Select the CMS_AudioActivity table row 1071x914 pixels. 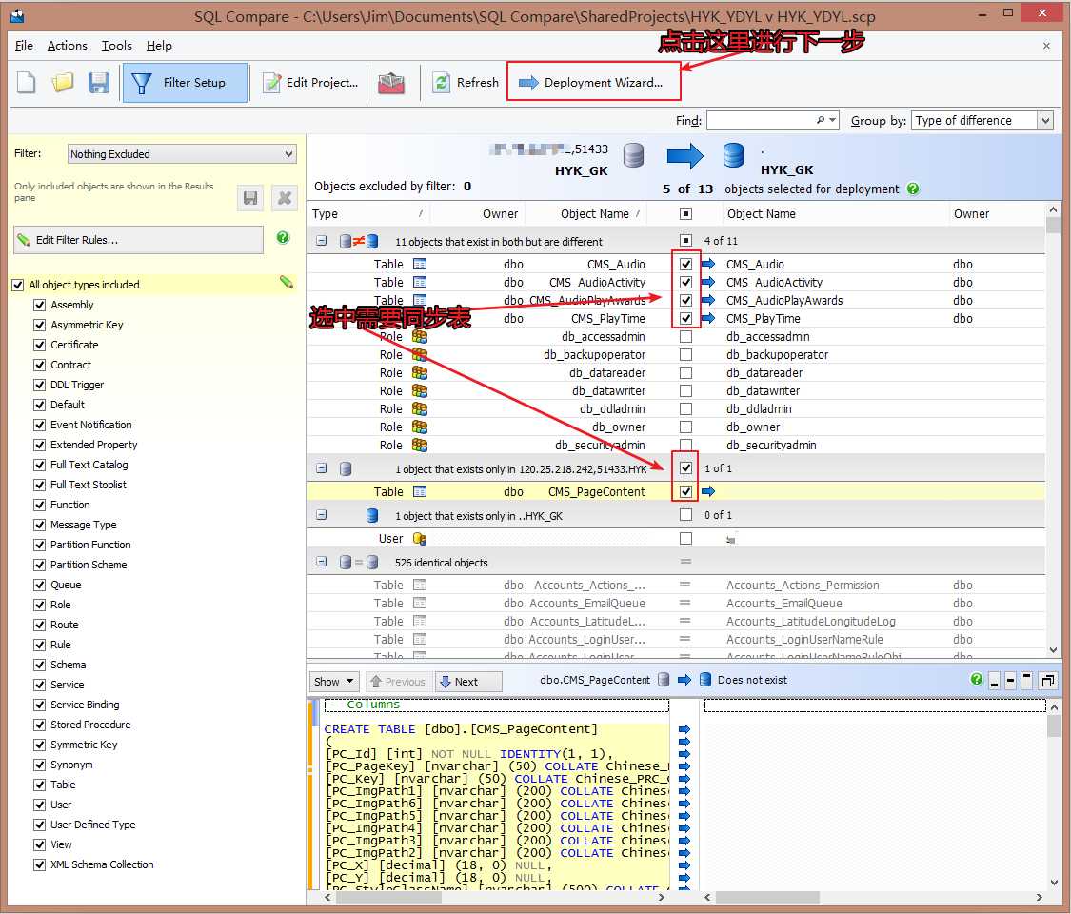[676, 282]
